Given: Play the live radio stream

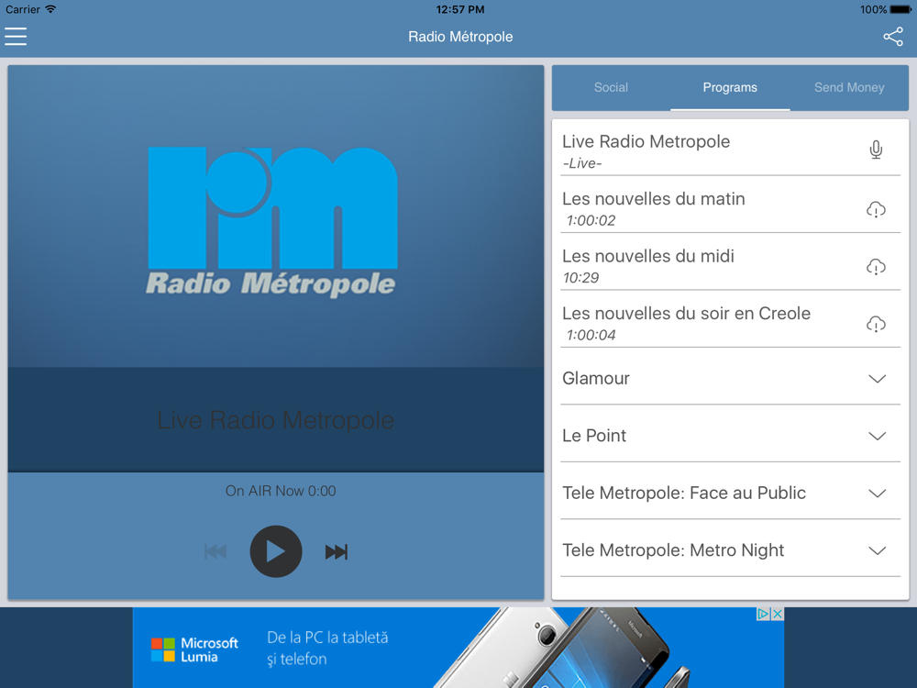Looking at the screenshot, I should point(275,551).
